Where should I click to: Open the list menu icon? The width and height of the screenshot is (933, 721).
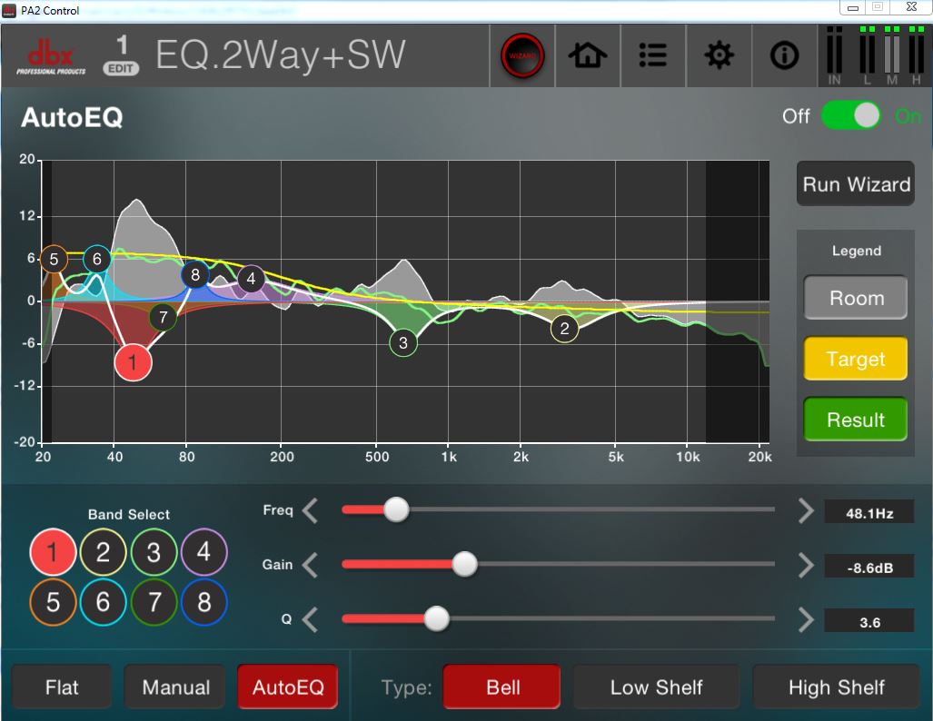coord(653,56)
